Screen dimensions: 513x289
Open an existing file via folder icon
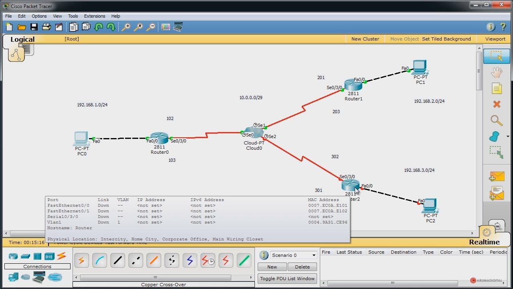point(22,27)
